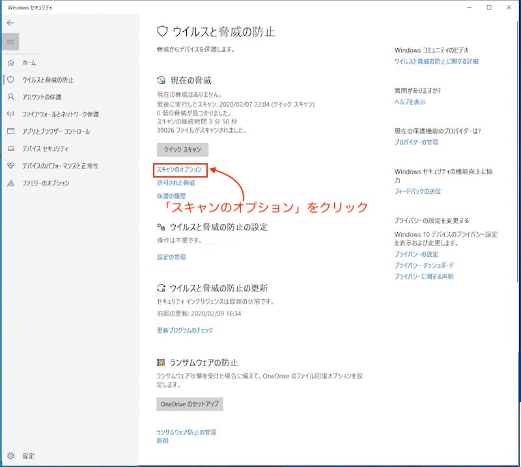The image size is (521, 467).
Task: Open アカウントの保護 section
Action: point(42,97)
